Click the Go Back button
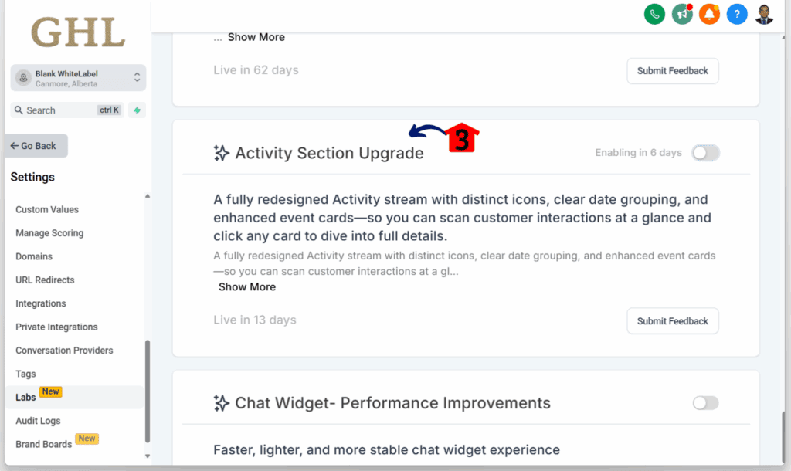 (37, 146)
